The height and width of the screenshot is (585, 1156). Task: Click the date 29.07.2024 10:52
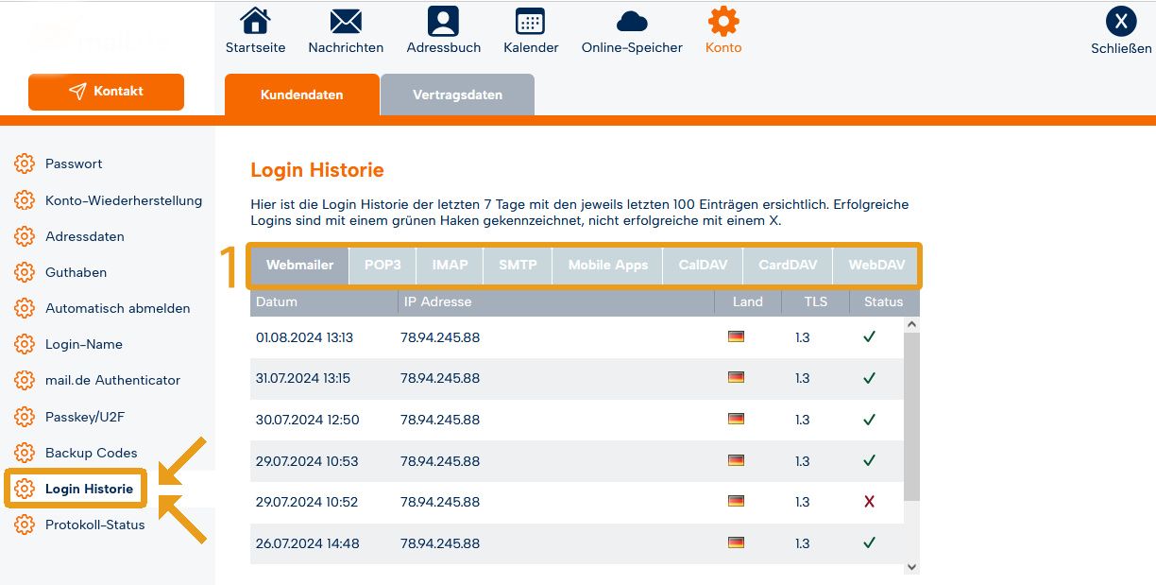[307, 502]
